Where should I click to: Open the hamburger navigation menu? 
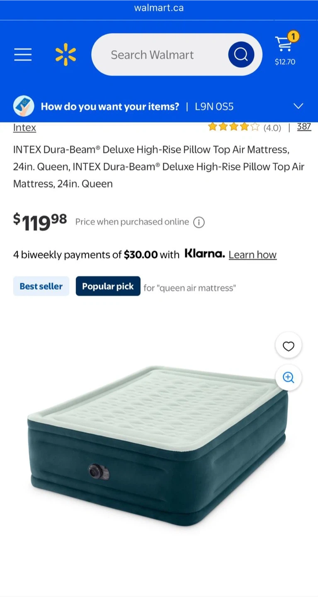point(23,54)
